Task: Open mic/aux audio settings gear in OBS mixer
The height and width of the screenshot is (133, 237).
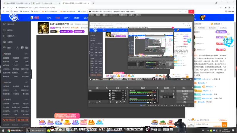Action: 155,103
